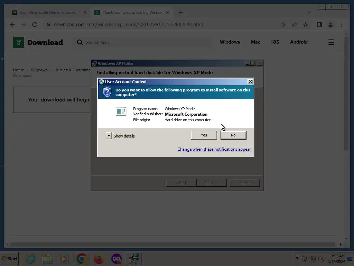Open Internet Explorer from taskbar
The height and width of the screenshot is (266, 354).
pyautogui.click(x=30, y=258)
